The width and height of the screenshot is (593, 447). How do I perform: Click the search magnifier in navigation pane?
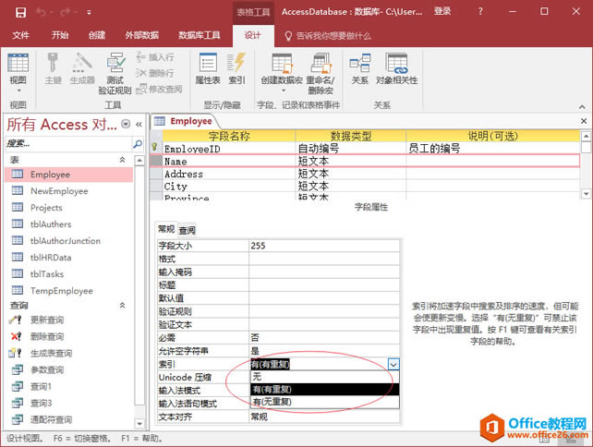(138, 144)
